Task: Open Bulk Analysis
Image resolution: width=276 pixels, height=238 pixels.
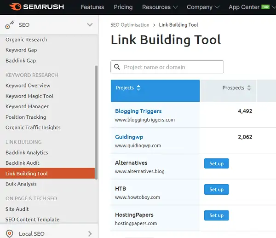Action: [x=21, y=184]
